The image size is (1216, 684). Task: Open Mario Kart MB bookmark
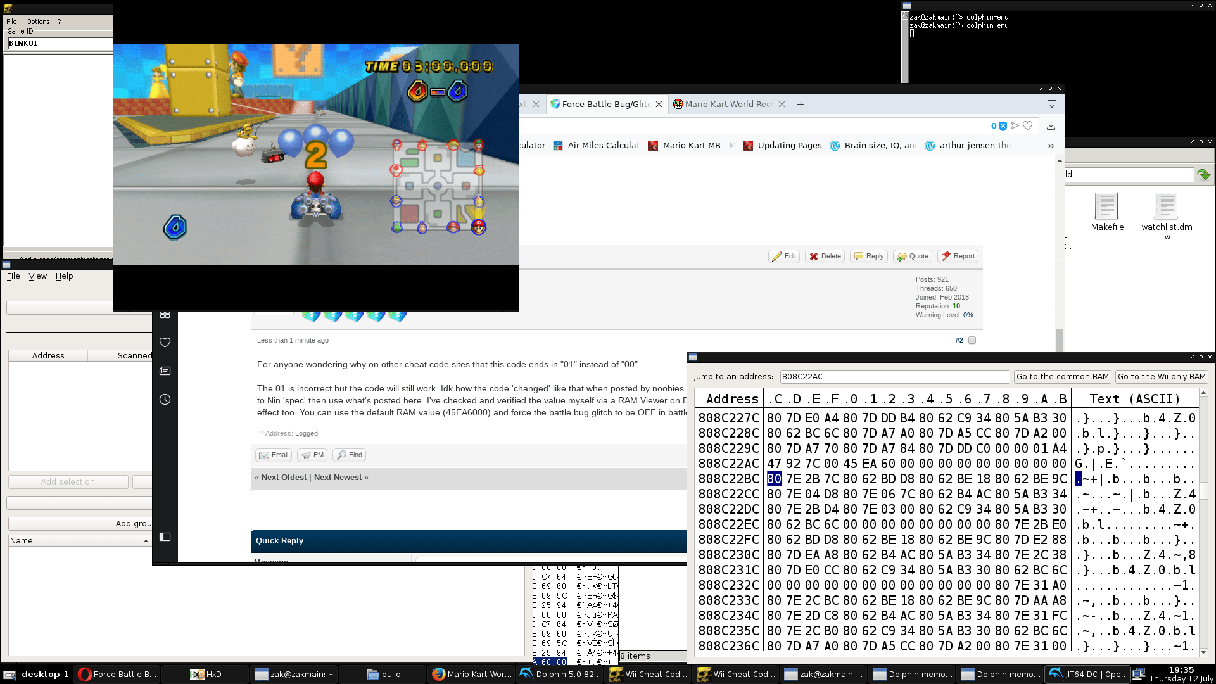(x=691, y=146)
